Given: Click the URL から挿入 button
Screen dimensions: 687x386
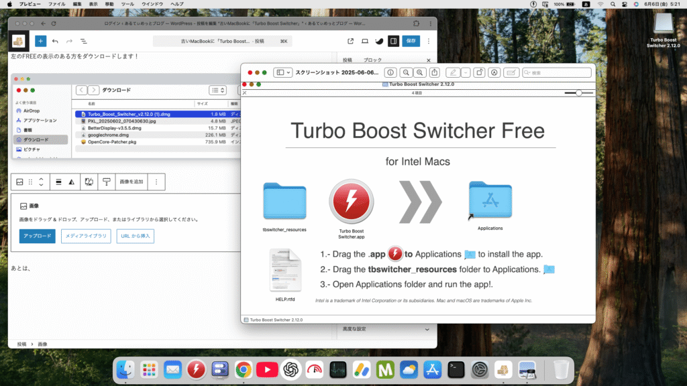Looking at the screenshot, I should click(136, 236).
